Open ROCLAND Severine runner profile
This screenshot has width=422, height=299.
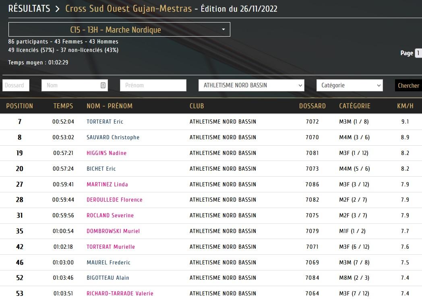click(x=110, y=215)
